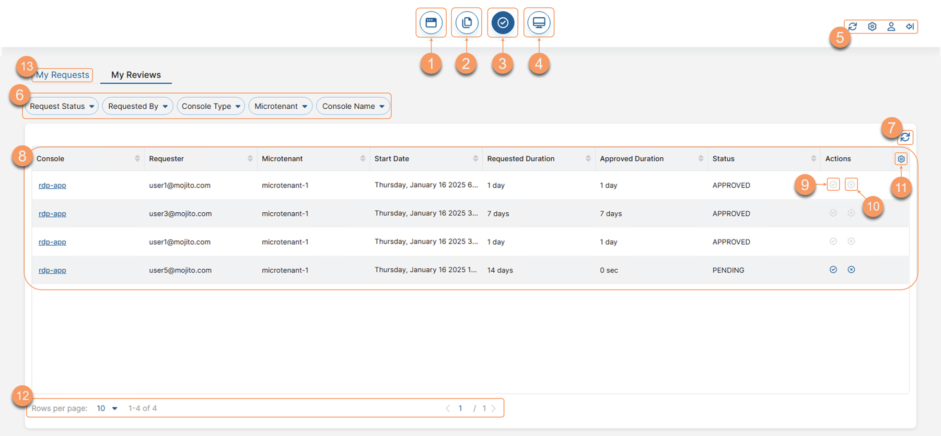The image size is (941, 436).
Task: Sort the table by Status column
Action: [814, 158]
